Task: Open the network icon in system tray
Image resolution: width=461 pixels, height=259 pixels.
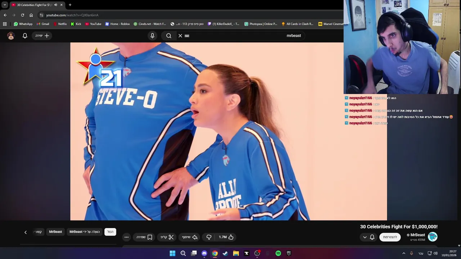Action: (430, 253)
